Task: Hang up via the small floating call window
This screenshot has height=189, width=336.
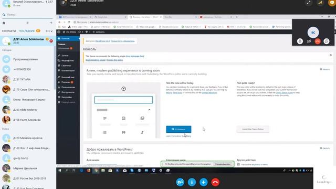Action: pos(318,41)
